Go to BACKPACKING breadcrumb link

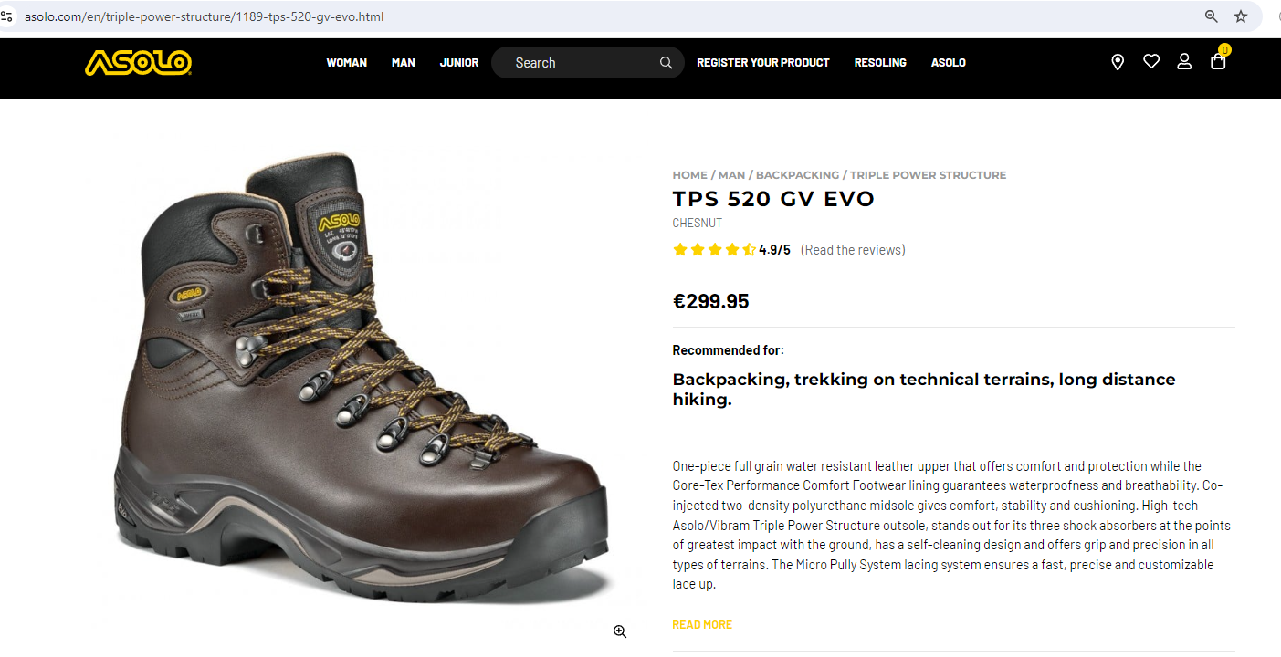[x=797, y=175]
